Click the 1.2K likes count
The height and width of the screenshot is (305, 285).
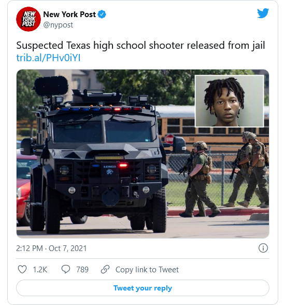pos(40,270)
